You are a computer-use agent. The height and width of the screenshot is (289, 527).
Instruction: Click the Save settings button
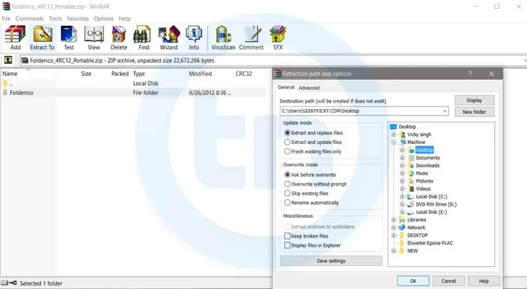331,261
